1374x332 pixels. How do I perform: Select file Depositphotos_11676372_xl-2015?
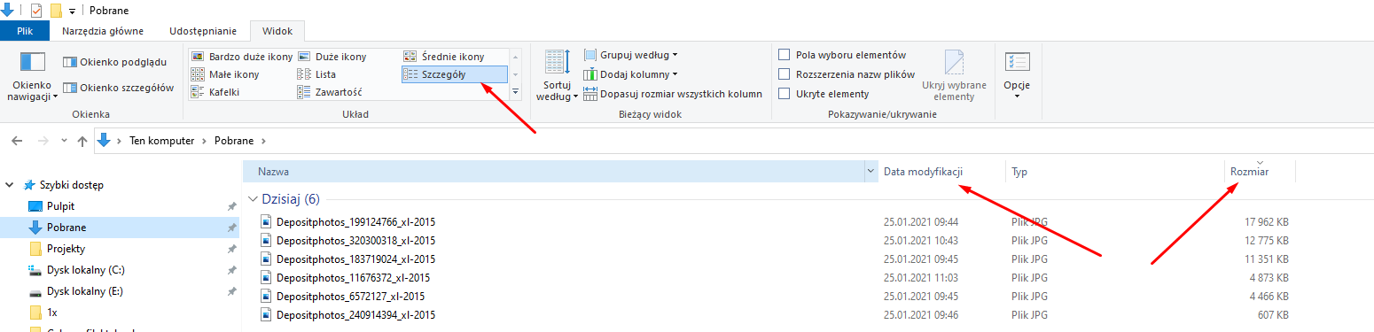click(353, 278)
